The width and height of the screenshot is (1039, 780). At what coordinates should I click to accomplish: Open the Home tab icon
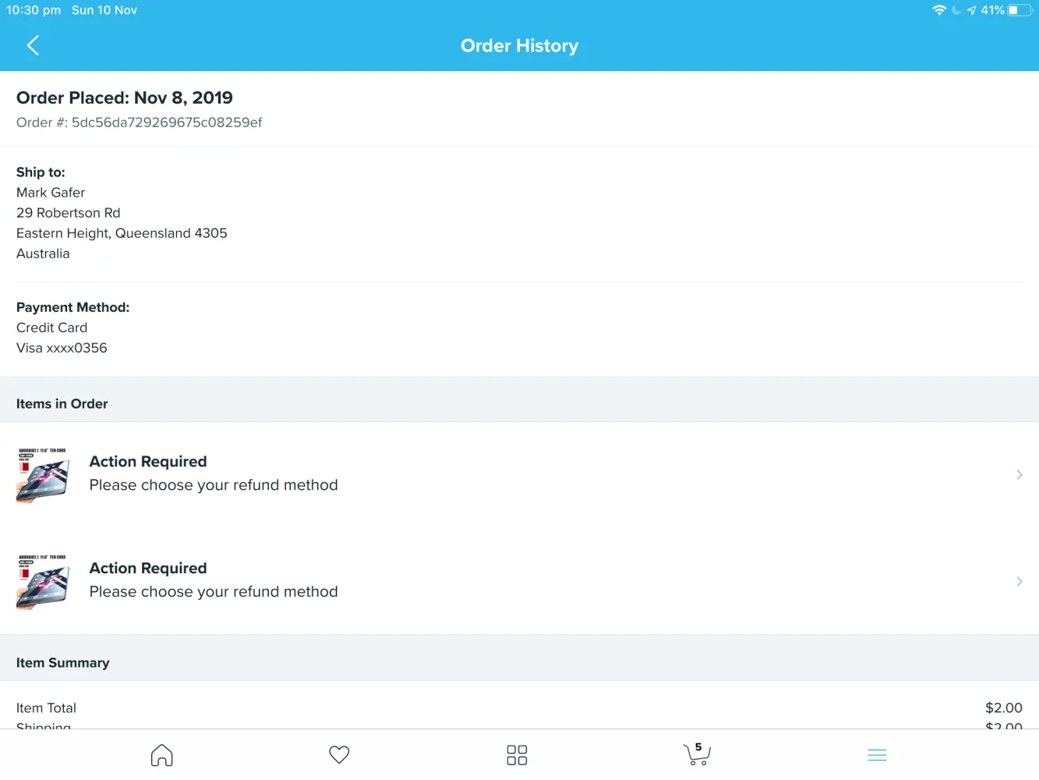(x=161, y=754)
